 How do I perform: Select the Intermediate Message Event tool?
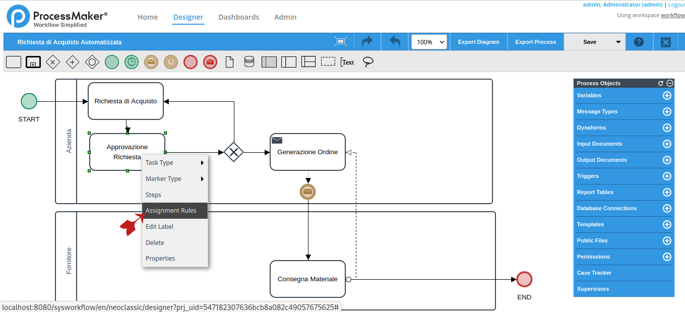(151, 61)
